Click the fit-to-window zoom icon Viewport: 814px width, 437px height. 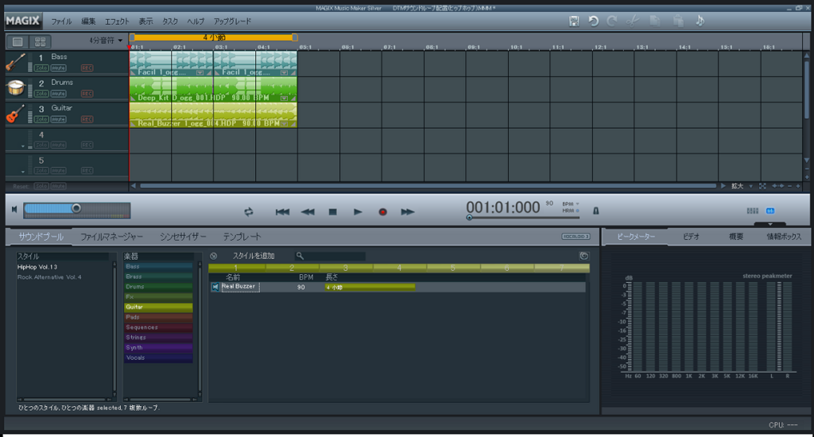pyautogui.click(x=762, y=186)
